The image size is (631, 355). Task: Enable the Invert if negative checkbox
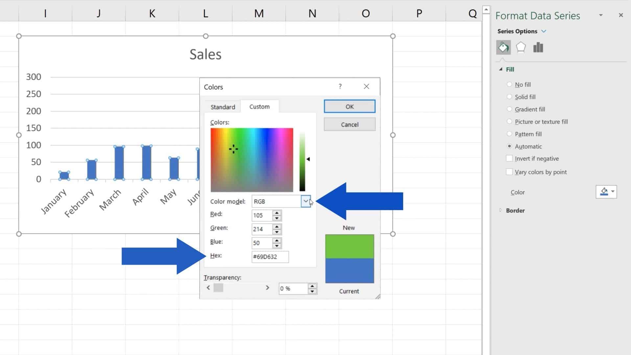(x=509, y=158)
